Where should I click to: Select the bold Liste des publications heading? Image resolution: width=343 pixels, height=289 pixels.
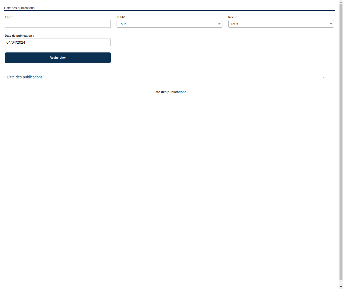click(169, 92)
